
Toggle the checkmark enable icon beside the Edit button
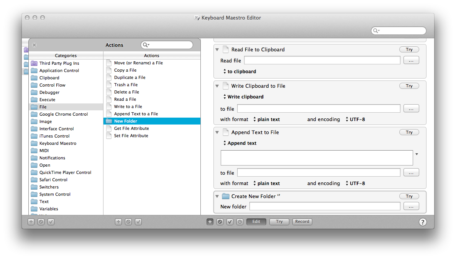click(230, 222)
